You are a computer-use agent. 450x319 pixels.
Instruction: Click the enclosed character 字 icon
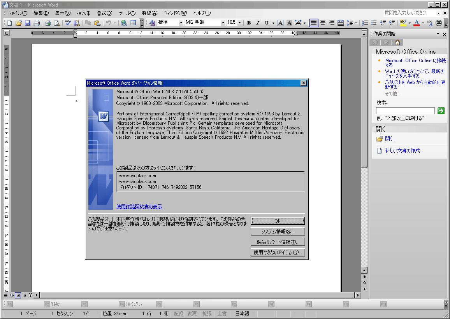pyautogui.click(x=439, y=23)
